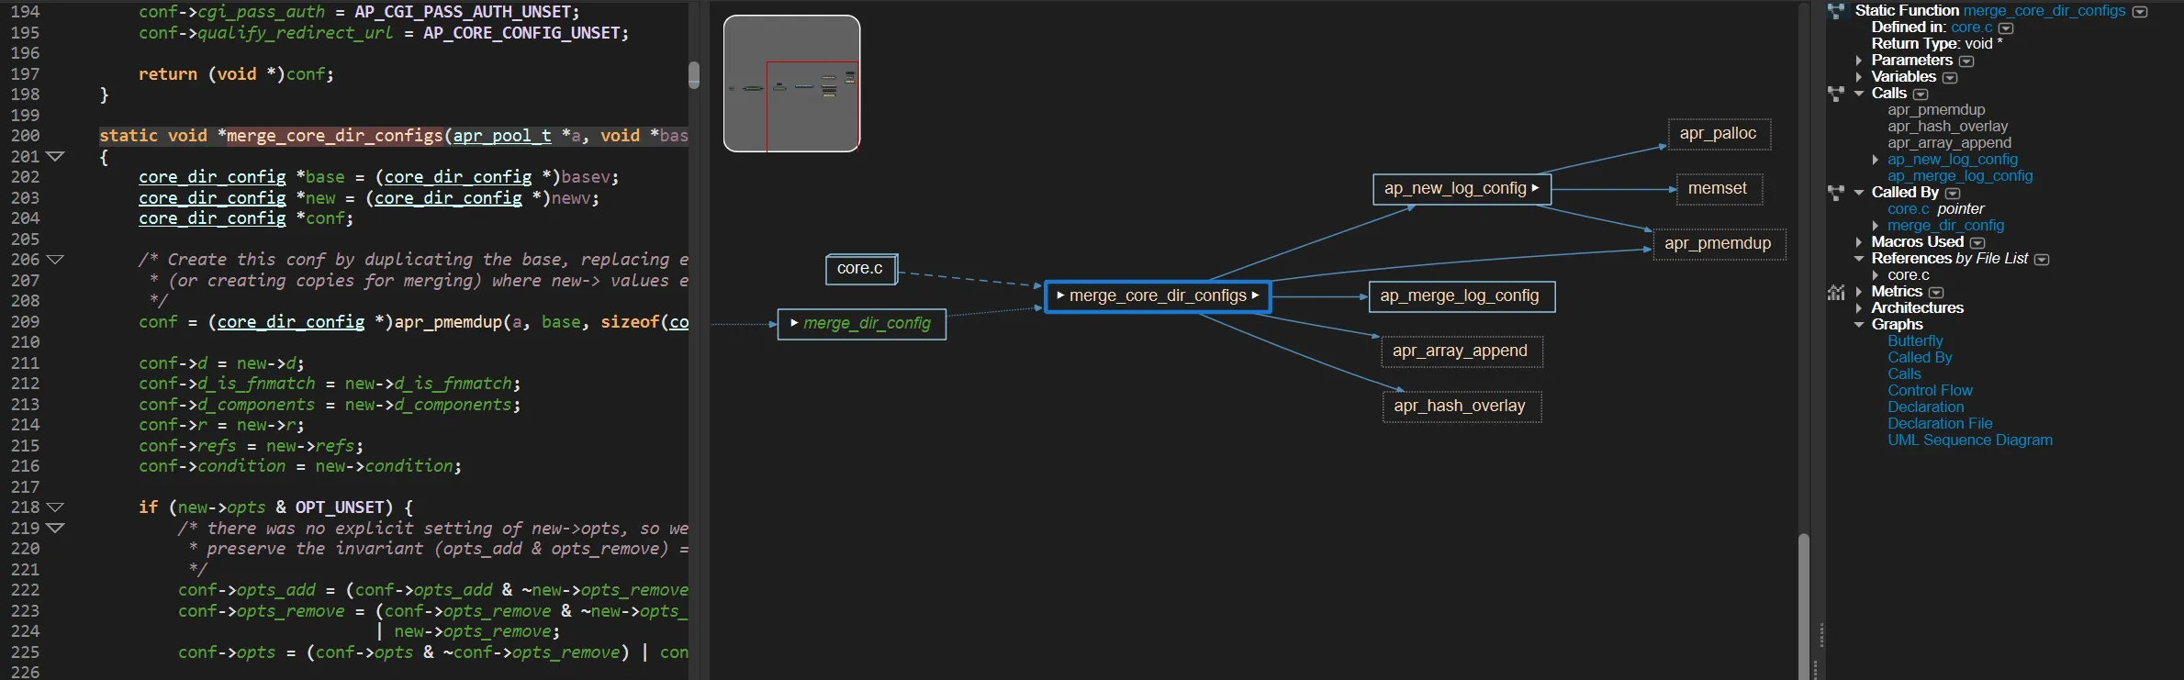
Task: Open the dropdown menu beside merge_core_dir_configs title
Action: (2140, 12)
